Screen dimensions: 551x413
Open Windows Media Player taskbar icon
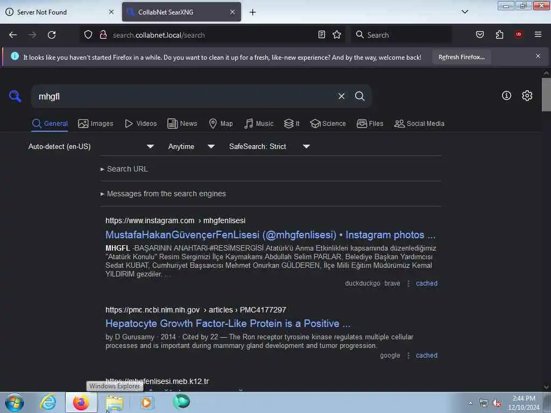click(x=146, y=402)
